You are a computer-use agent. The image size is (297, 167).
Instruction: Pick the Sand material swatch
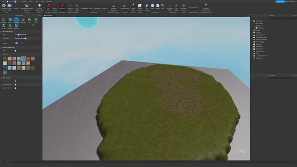9,58
